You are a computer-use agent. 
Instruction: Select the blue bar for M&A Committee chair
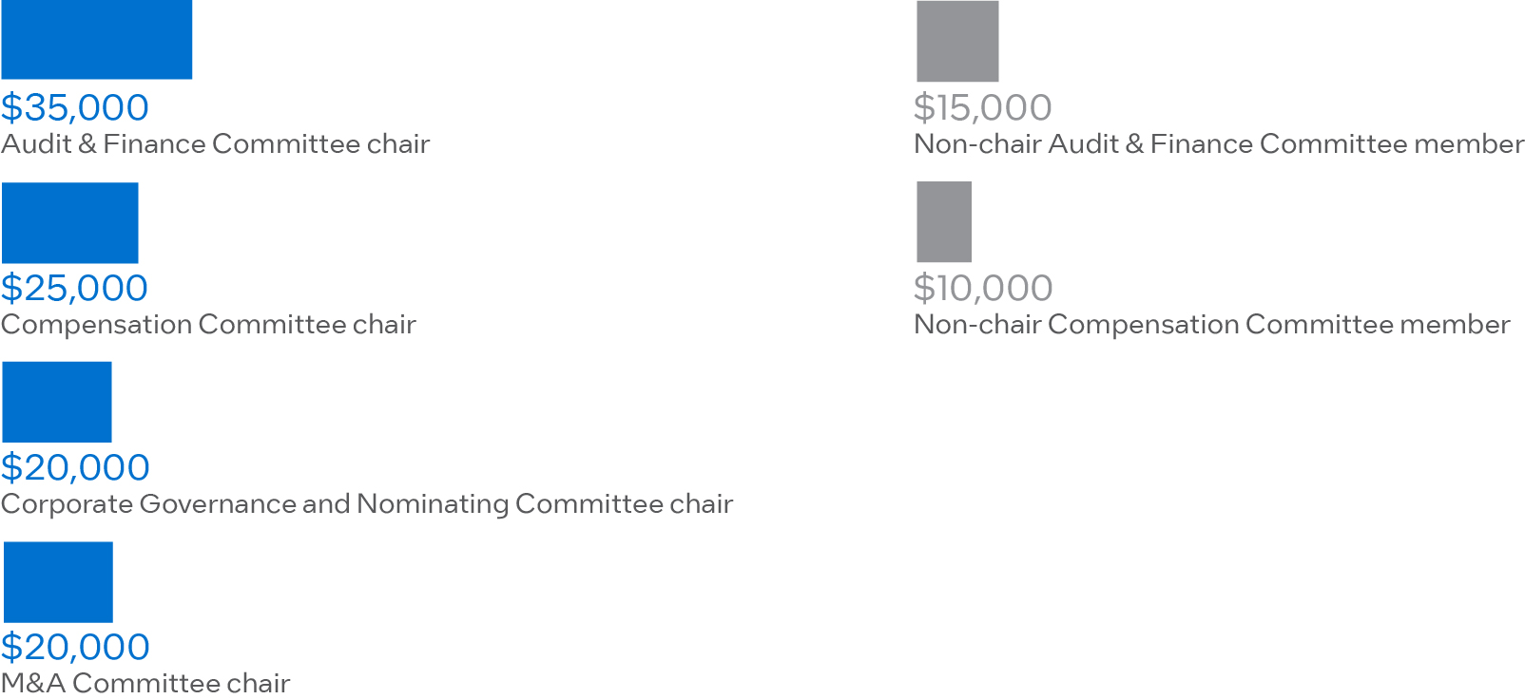[x=58, y=582]
